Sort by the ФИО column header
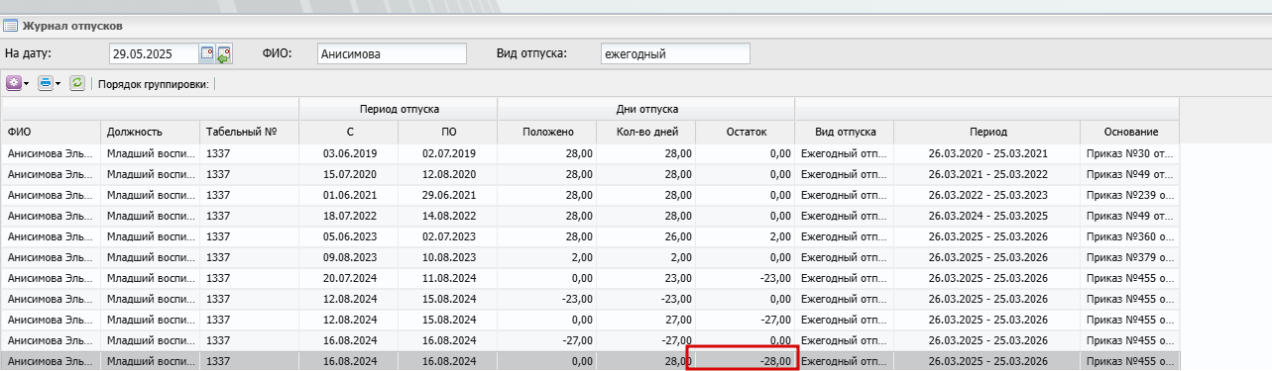This screenshot has height=371, width=1272. (x=51, y=132)
